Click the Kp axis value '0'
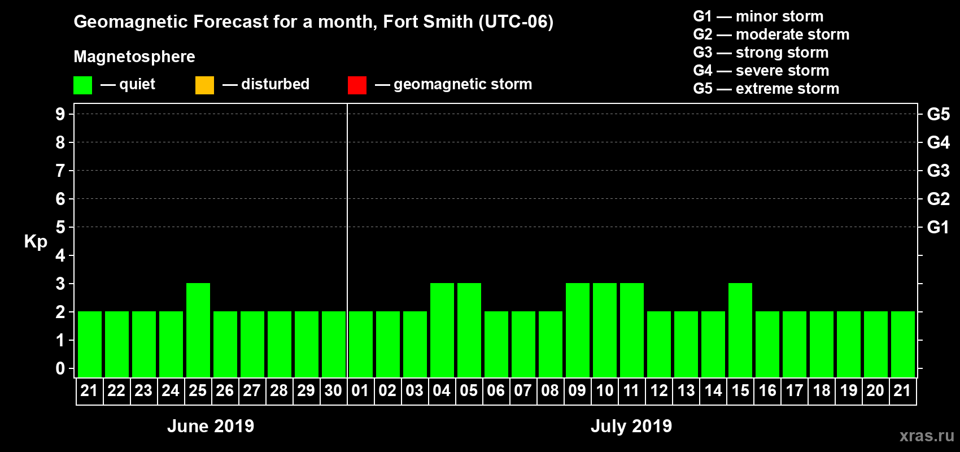960x452 pixels. tap(60, 368)
